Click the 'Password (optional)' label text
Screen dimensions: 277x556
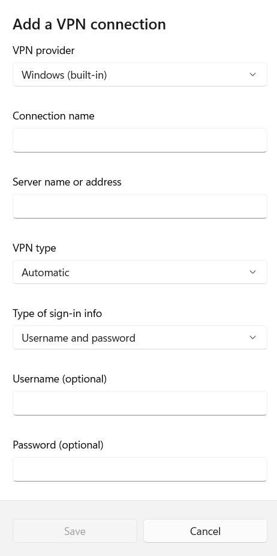(x=58, y=445)
